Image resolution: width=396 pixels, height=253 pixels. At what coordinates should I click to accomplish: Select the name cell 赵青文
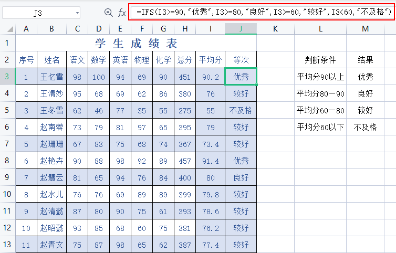pyautogui.click(x=52, y=245)
